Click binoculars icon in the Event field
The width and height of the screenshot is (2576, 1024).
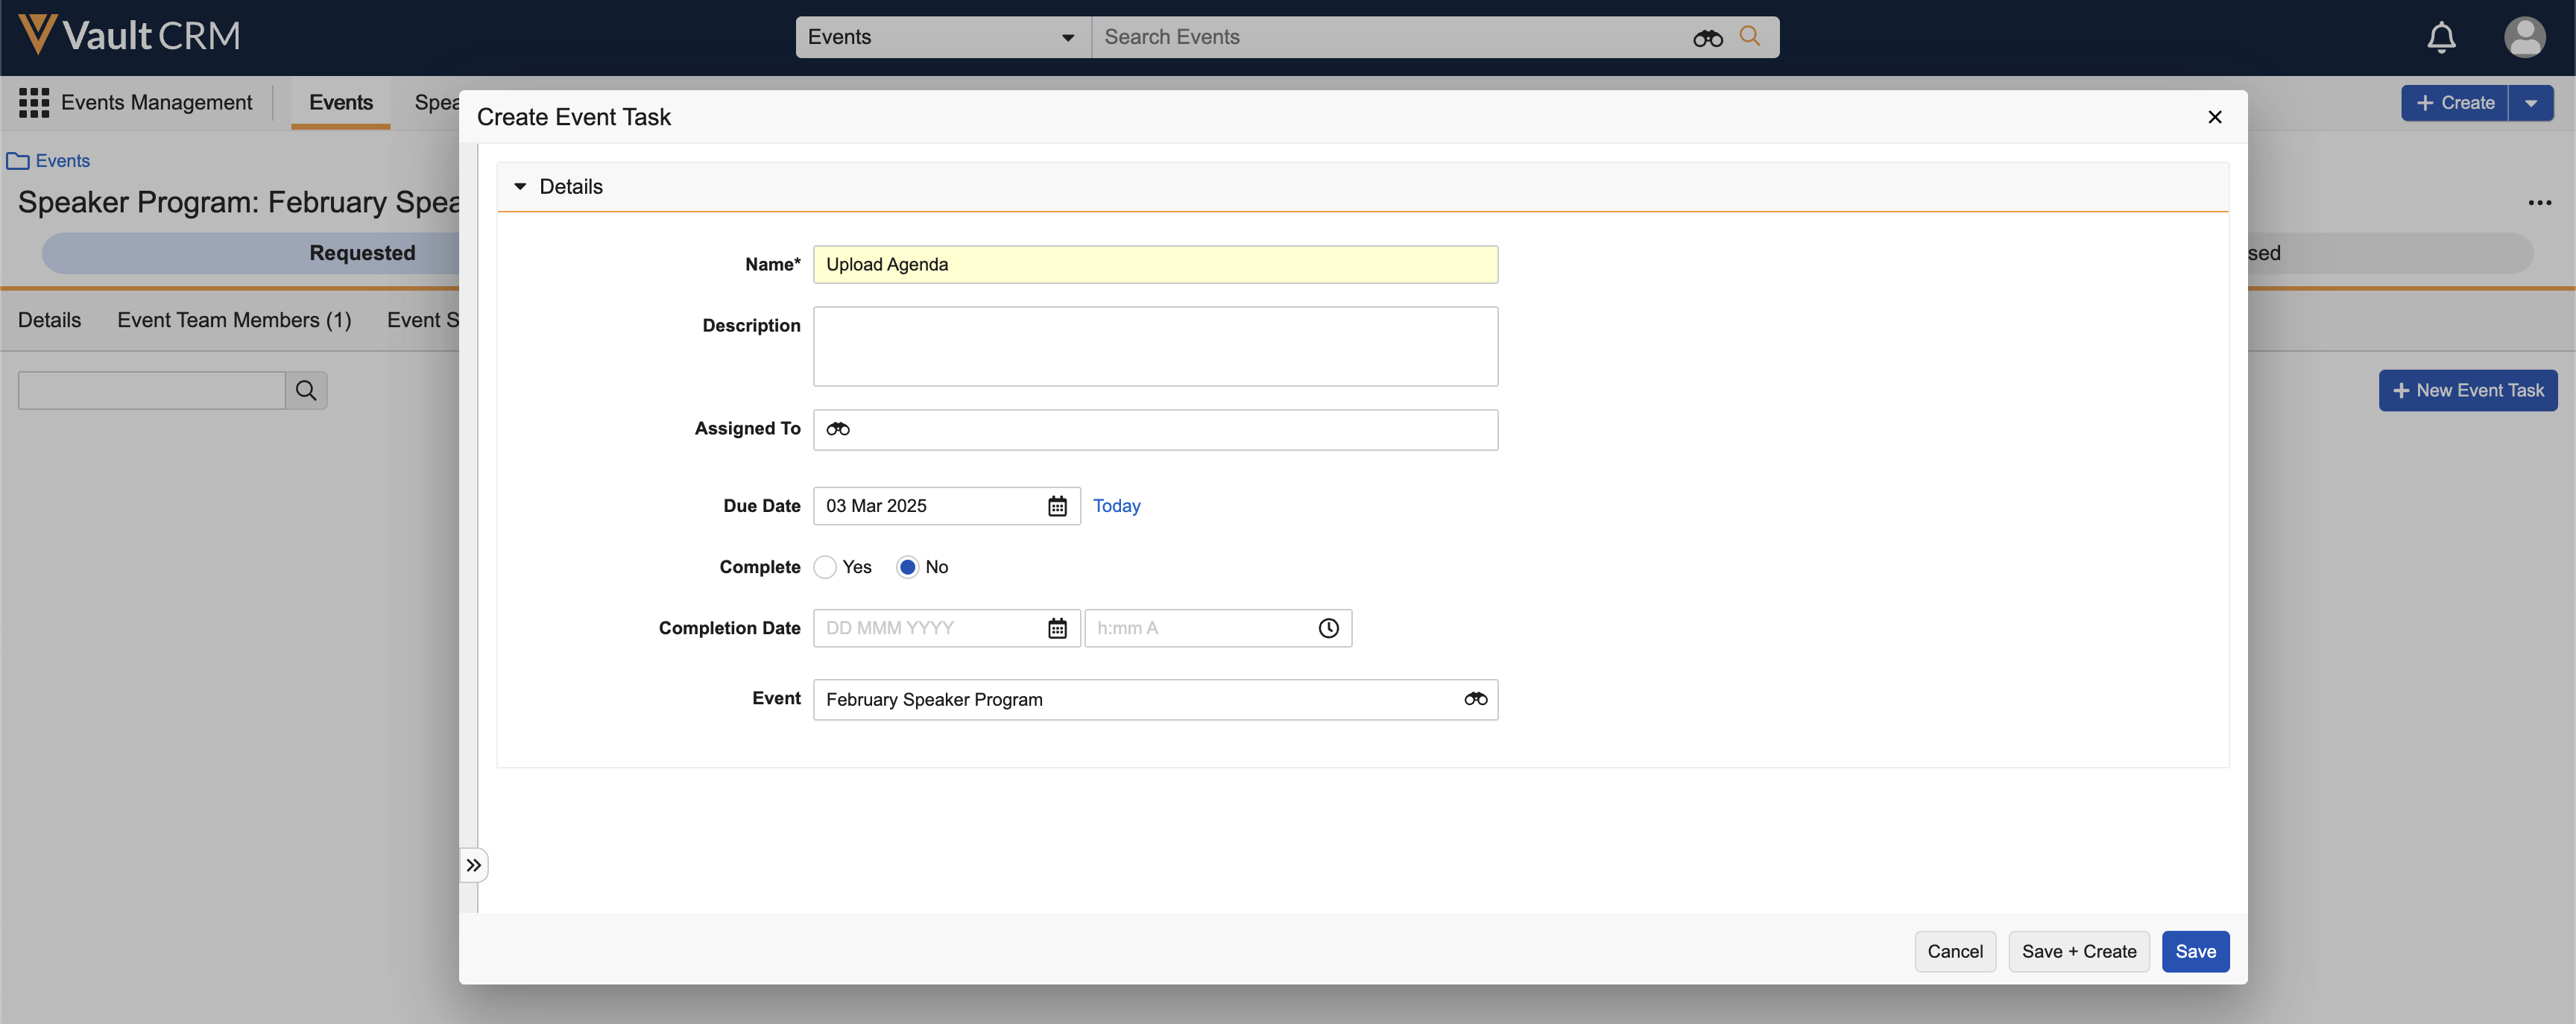(1475, 699)
